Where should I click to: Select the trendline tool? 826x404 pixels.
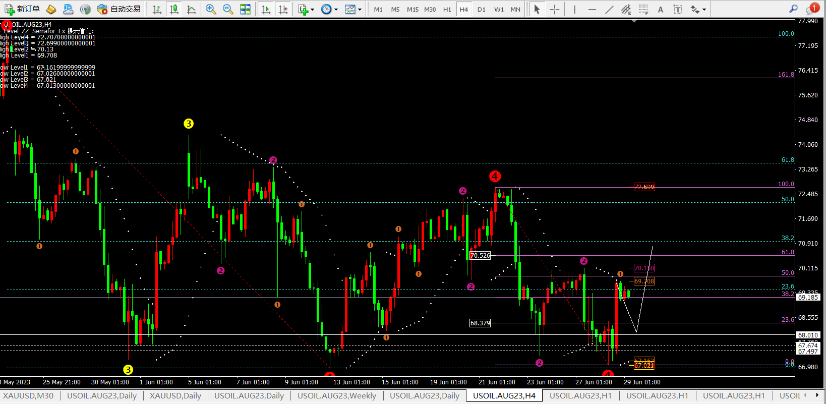(609, 9)
